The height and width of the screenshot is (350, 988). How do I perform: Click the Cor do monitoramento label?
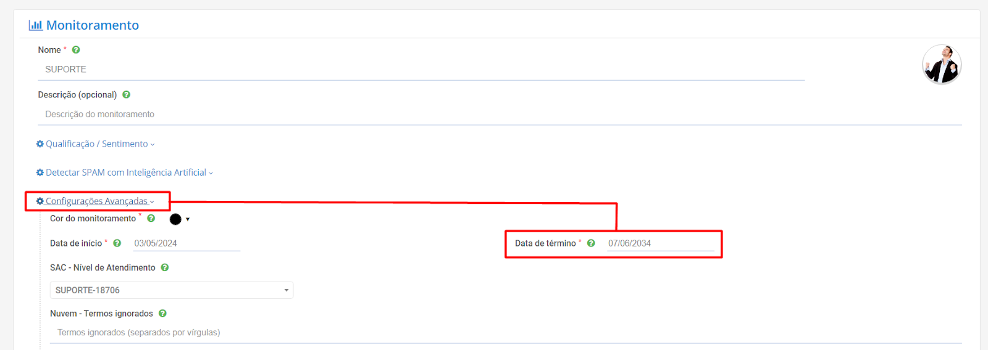pos(93,219)
